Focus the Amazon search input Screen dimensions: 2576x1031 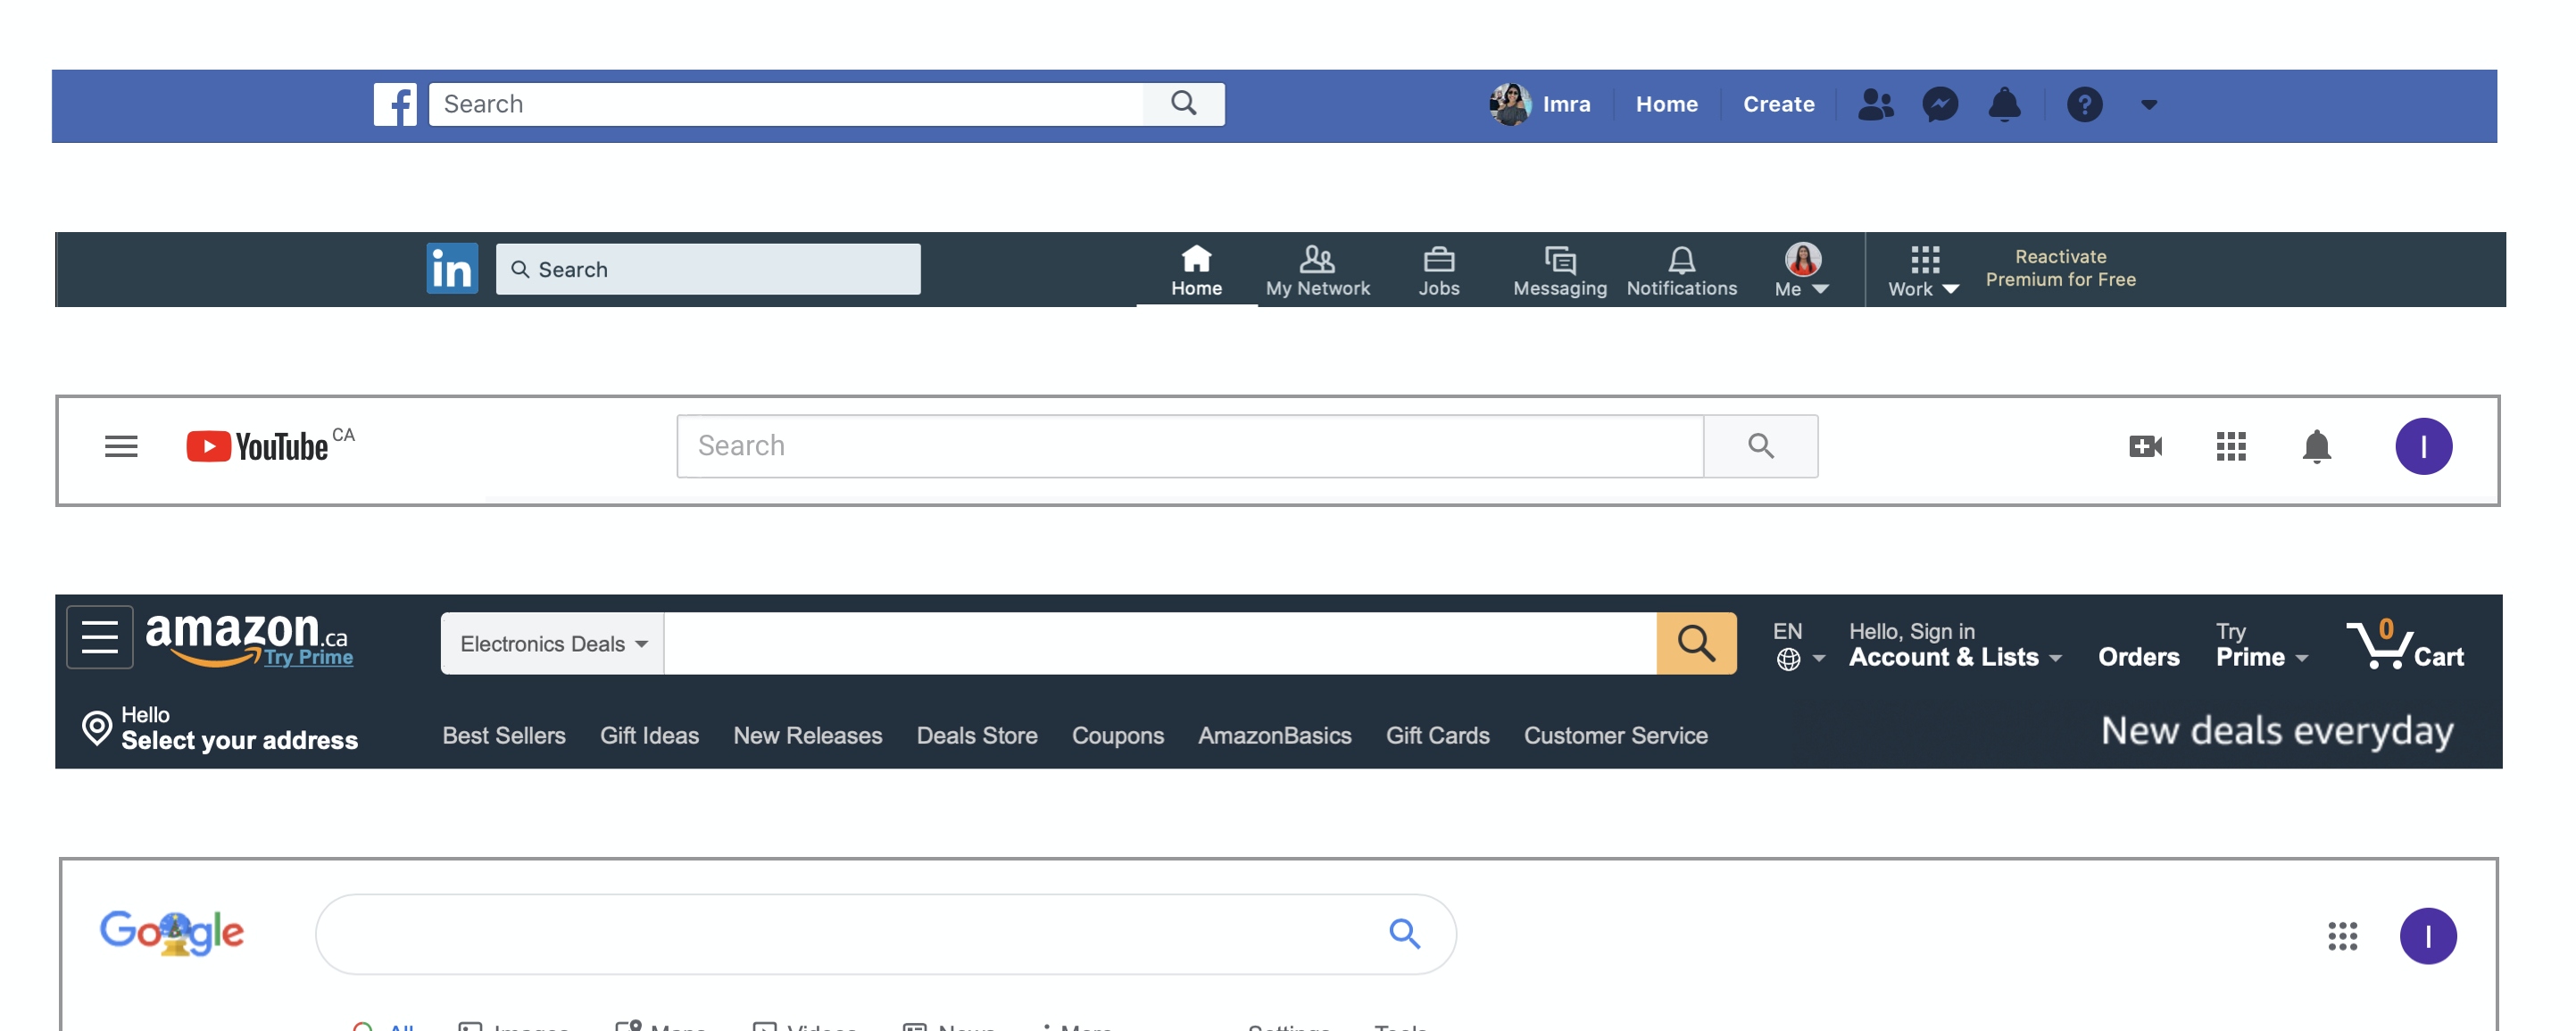(x=1160, y=643)
